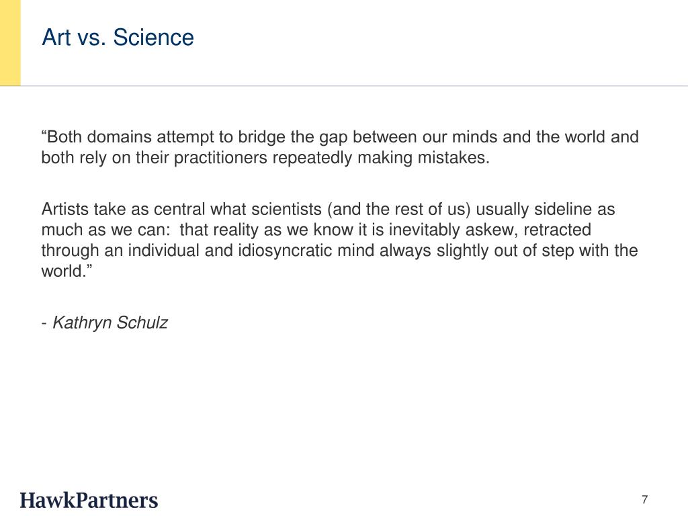Select the word "practitioners" in first paragraph
The height and width of the screenshot is (516, 688).
[x=220, y=157]
